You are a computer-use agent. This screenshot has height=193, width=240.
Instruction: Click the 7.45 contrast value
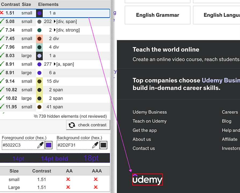[x=10, y=39]
